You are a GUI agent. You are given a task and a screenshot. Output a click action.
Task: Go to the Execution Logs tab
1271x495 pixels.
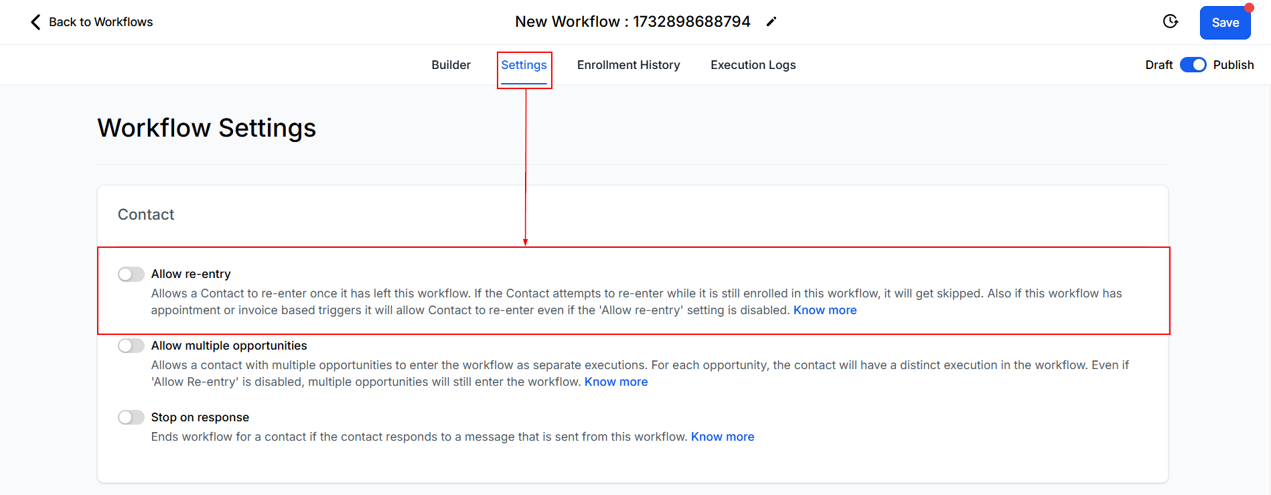click(753, 65)
